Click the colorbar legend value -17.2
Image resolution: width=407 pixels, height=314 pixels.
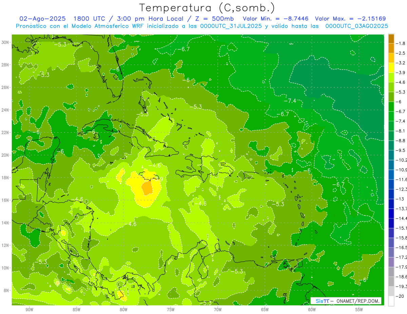tap(401, 257)
